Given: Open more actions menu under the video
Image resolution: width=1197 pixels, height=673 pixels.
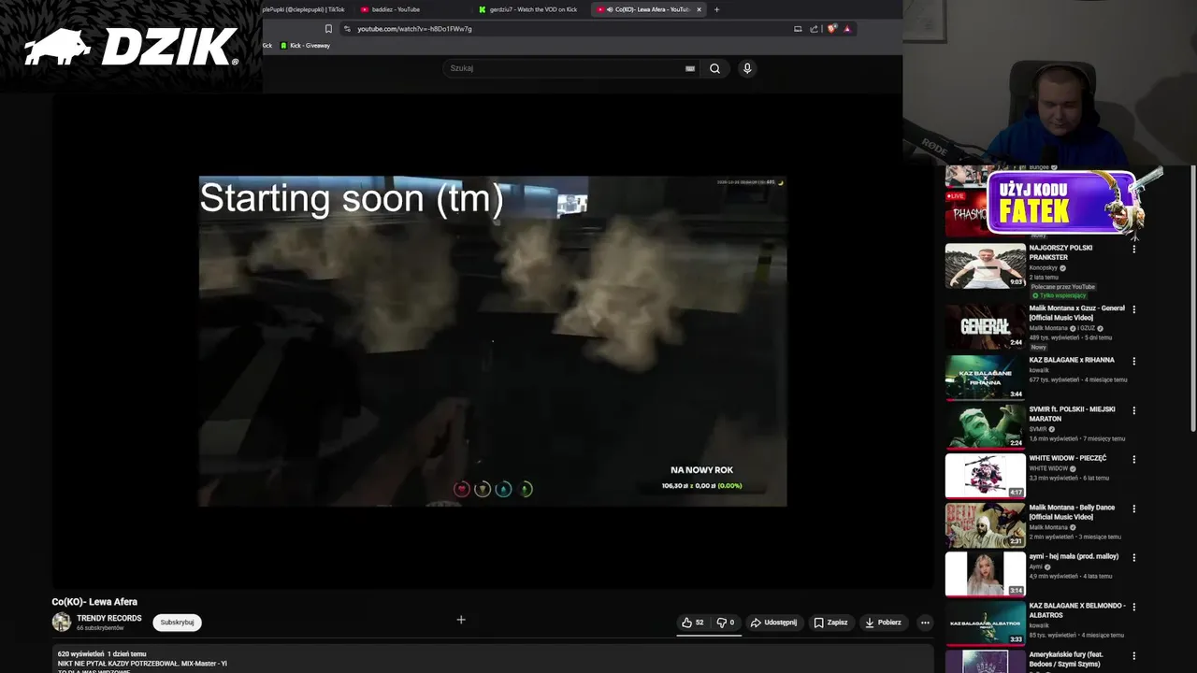Looking at the screenshot, I should 925,623.
